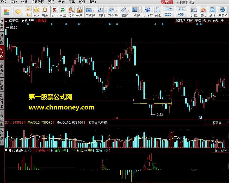Click the jump-to-end arrow in the chart header
The width and height of the screenshot is (229, 183).
pos(223,20)
